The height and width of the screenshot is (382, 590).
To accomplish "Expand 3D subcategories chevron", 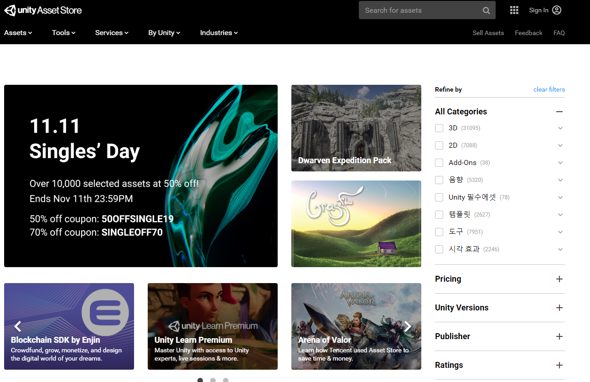I will tap(560, 128).
